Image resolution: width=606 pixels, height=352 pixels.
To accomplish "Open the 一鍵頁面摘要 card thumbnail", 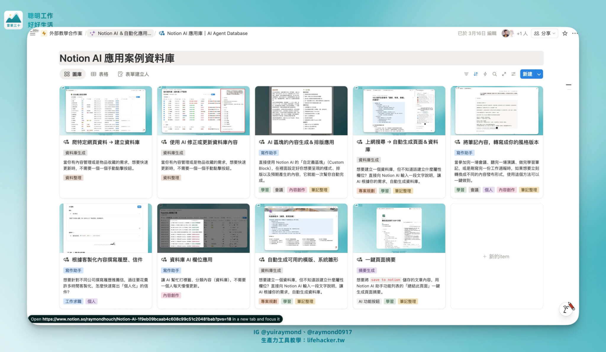I will click(399, 228).
